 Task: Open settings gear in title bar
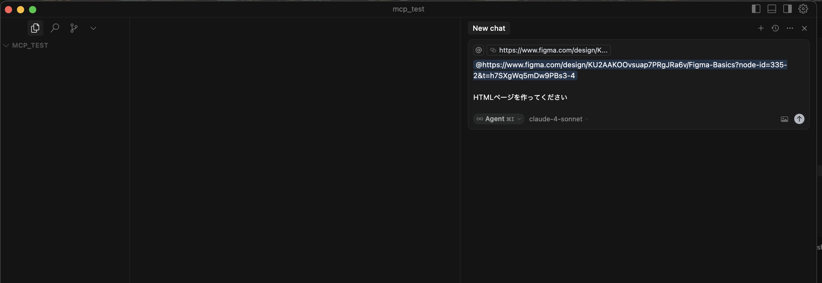(803, 9)
